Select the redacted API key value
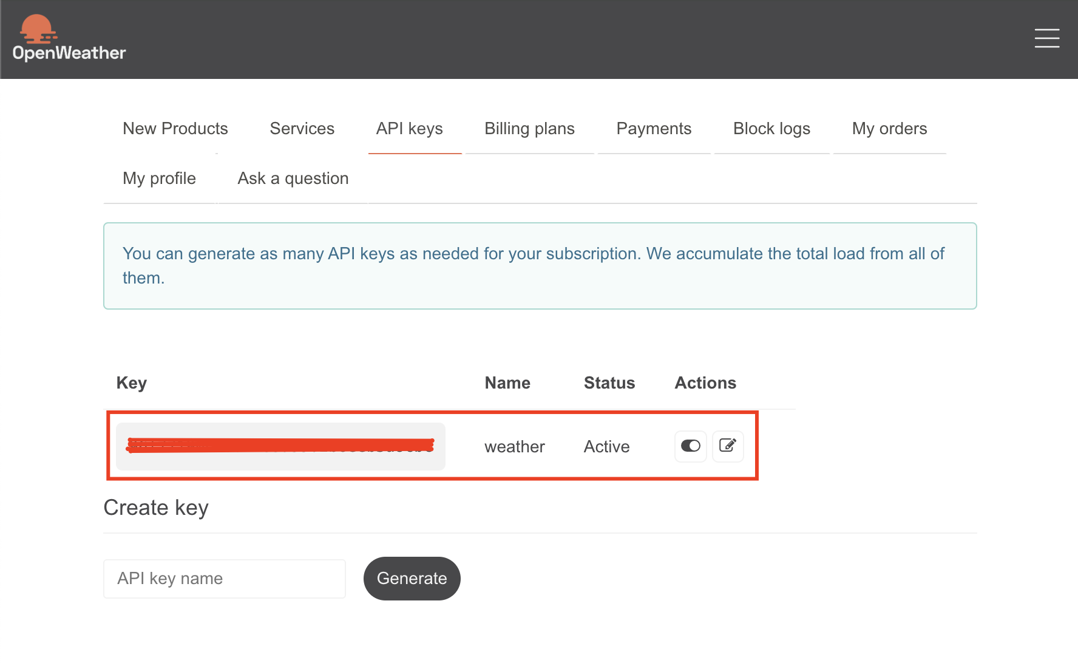Viewport: 1078px width, 663px height. 280,446
